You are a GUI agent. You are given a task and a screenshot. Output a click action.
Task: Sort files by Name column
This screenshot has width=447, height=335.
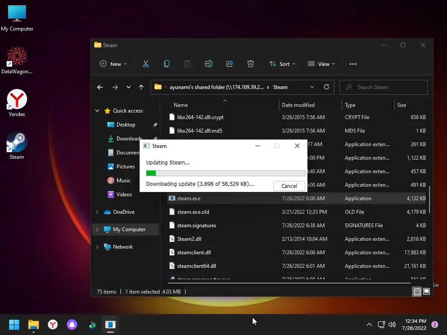(181, 105)
